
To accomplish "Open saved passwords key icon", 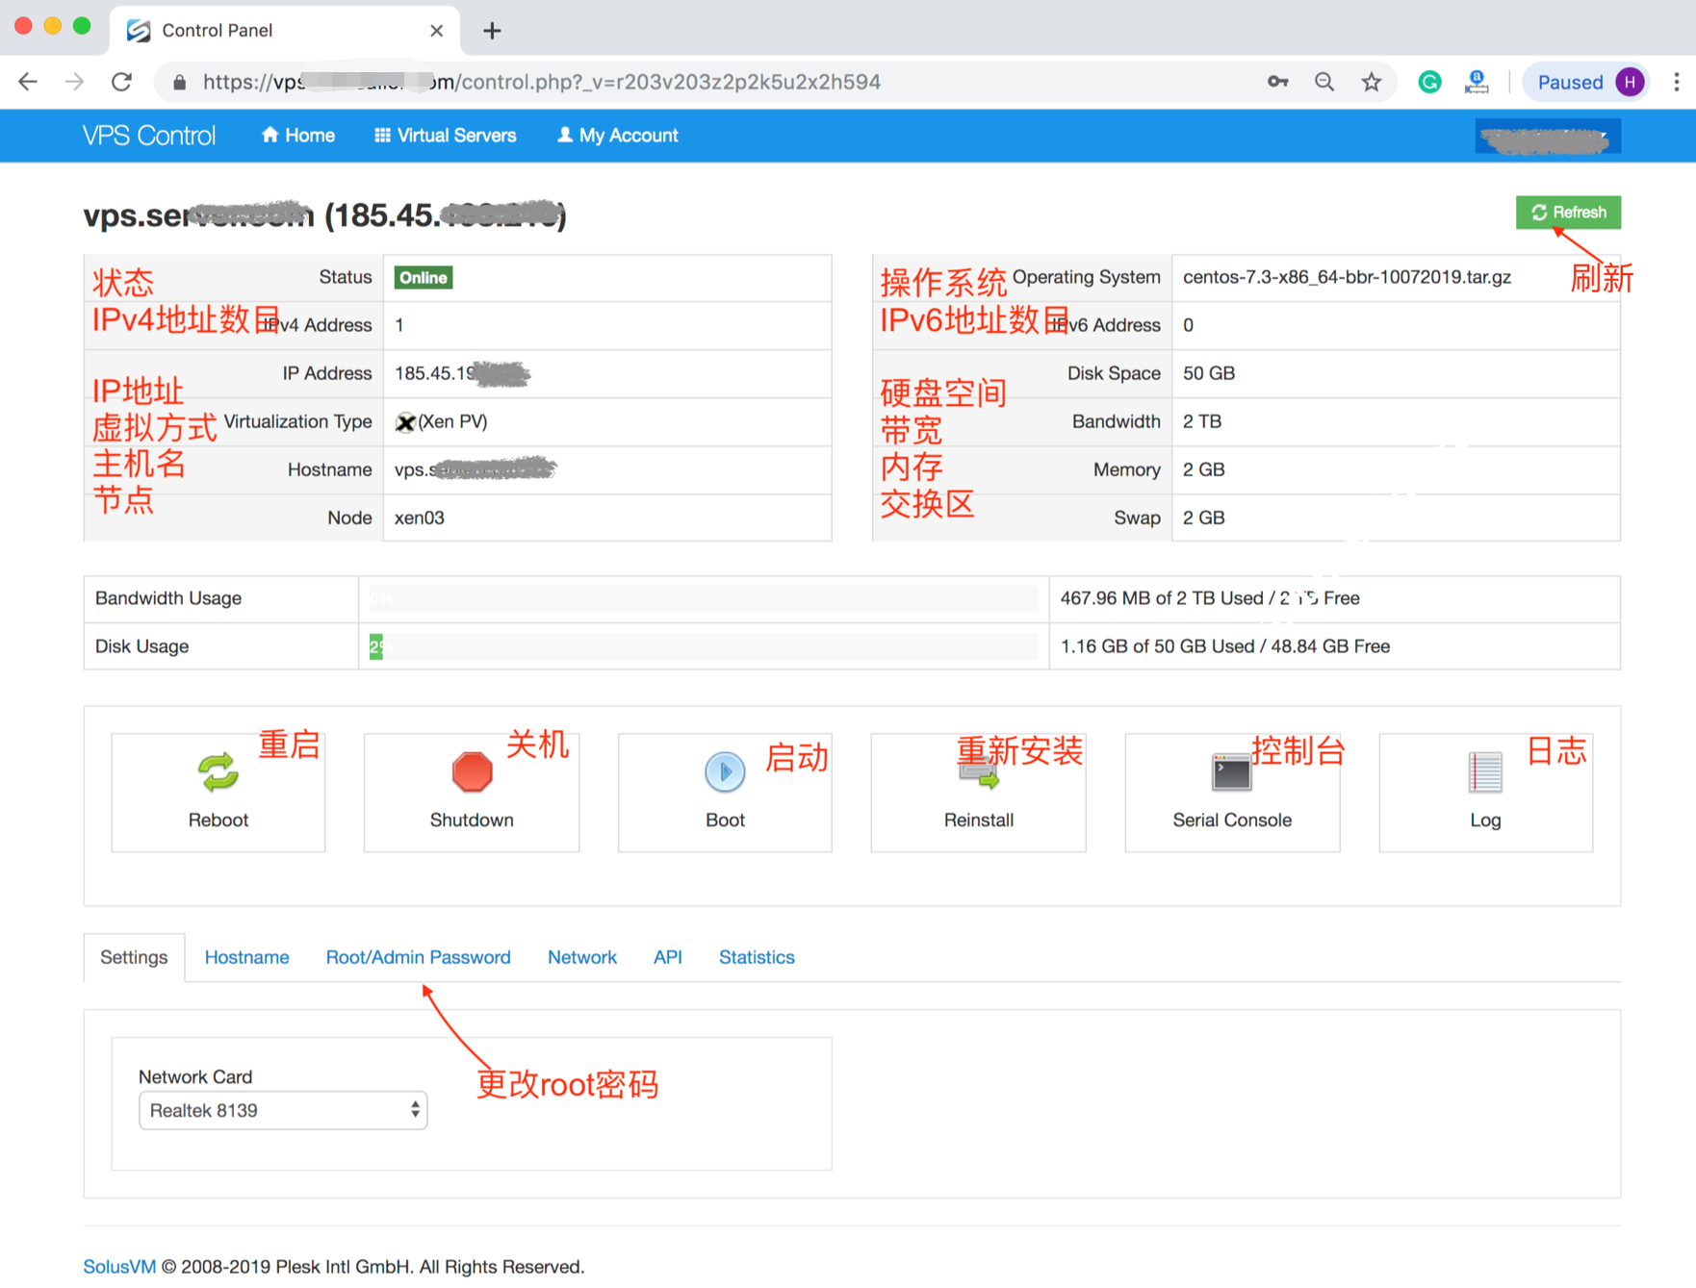I will tap(1277, 83).
